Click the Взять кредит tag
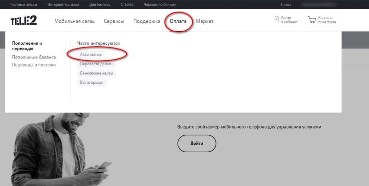 92,83
